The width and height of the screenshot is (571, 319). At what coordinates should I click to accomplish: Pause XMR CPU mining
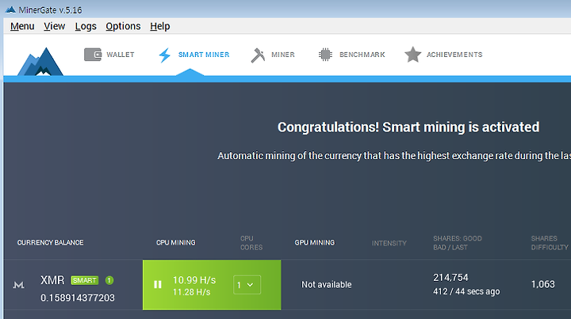[157, 284]
